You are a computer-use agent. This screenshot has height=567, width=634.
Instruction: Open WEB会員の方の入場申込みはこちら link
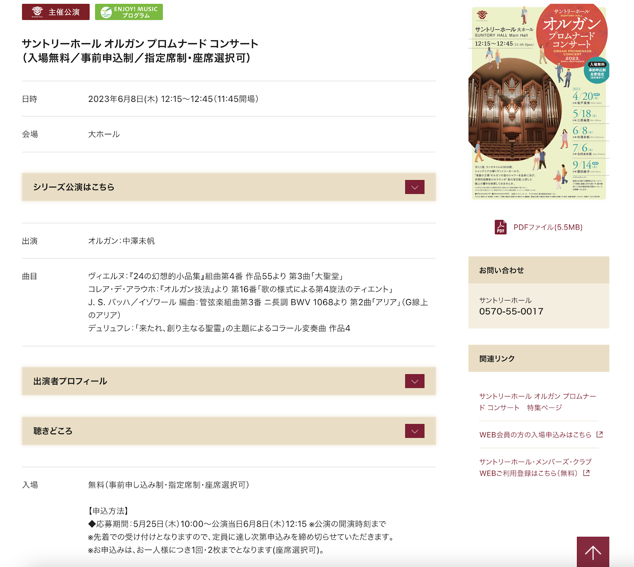[x=535, y=435]
